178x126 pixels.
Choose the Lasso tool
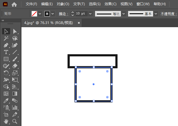(15, 38)
